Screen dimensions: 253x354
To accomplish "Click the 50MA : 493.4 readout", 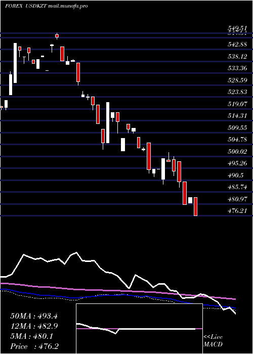I will tap(34, 316).
